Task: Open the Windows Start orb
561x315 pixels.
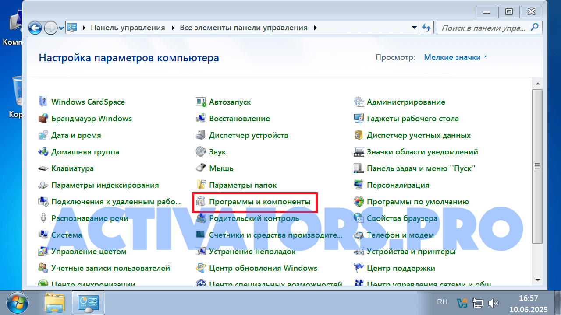Action: point(18,303)
